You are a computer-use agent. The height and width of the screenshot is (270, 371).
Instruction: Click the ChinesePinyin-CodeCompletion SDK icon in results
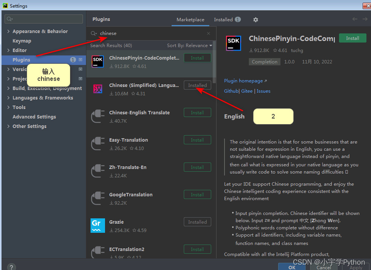(97, 62)
